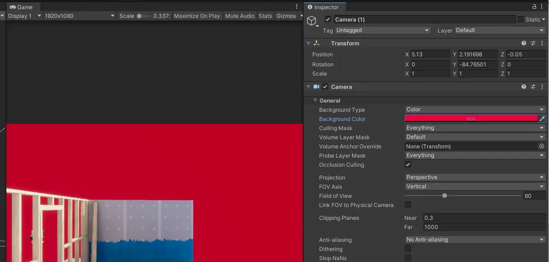Click the Position Y field
549x262 pixels.
[x=478, y=55]
